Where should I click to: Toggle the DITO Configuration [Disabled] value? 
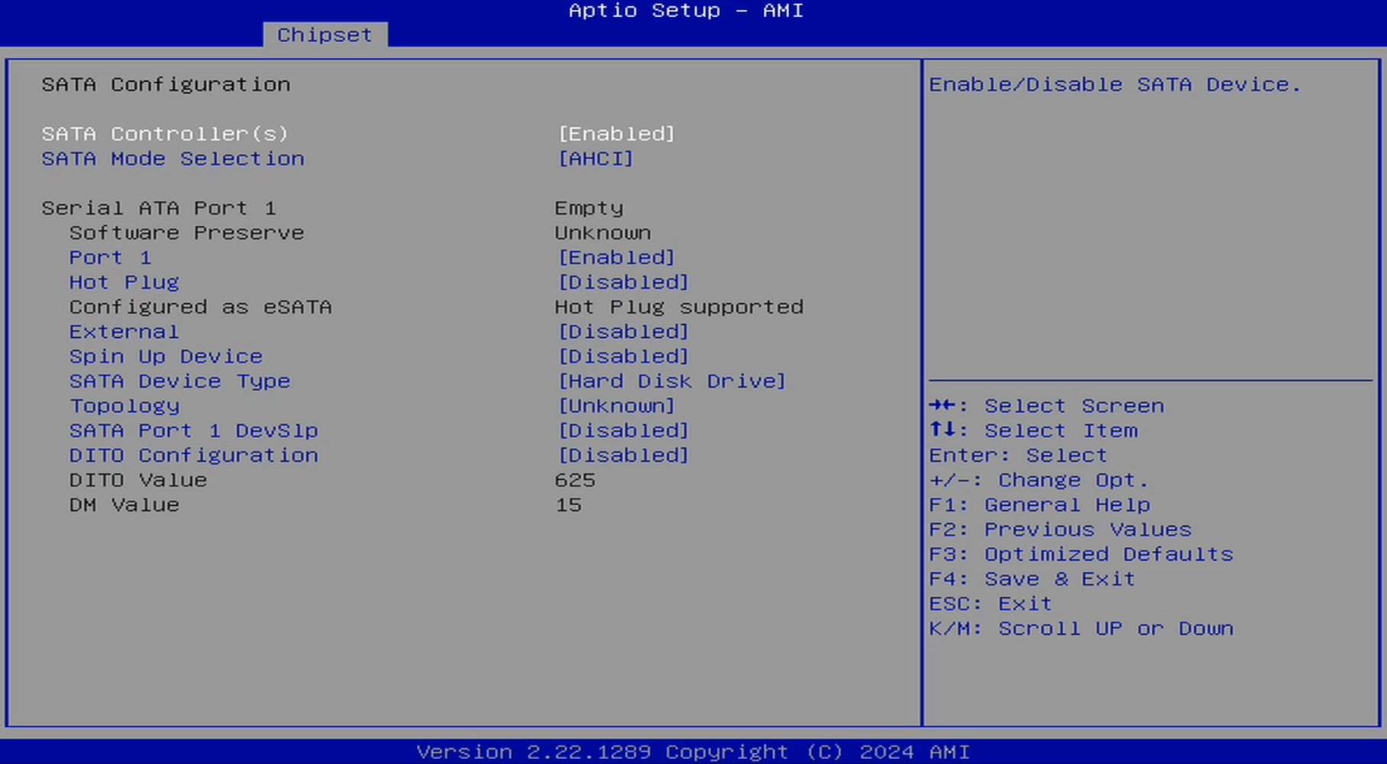coord(623,455)
